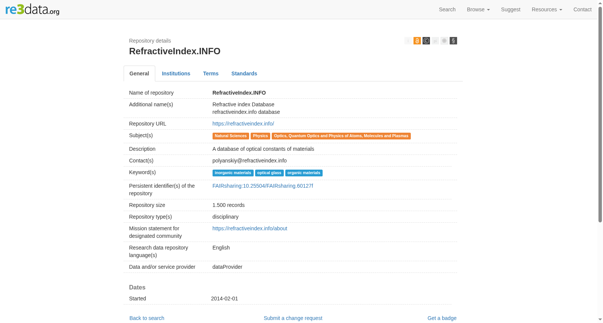Image resolution: width=603 pixels, height=323 pixels.
Task: Click the contact email polyanskiy@refractiveindex.info
Action: (249, 161)
